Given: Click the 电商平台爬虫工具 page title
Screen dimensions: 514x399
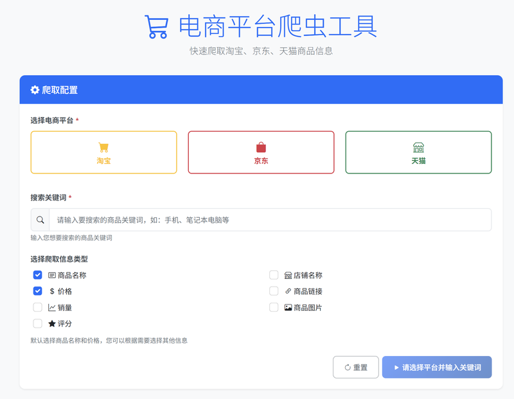Looking at the screenshot, I should click(278, 26).
